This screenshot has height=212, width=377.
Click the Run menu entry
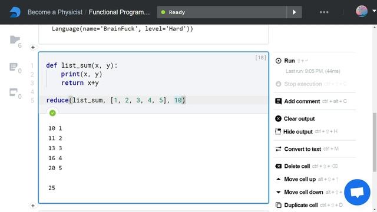289,61
